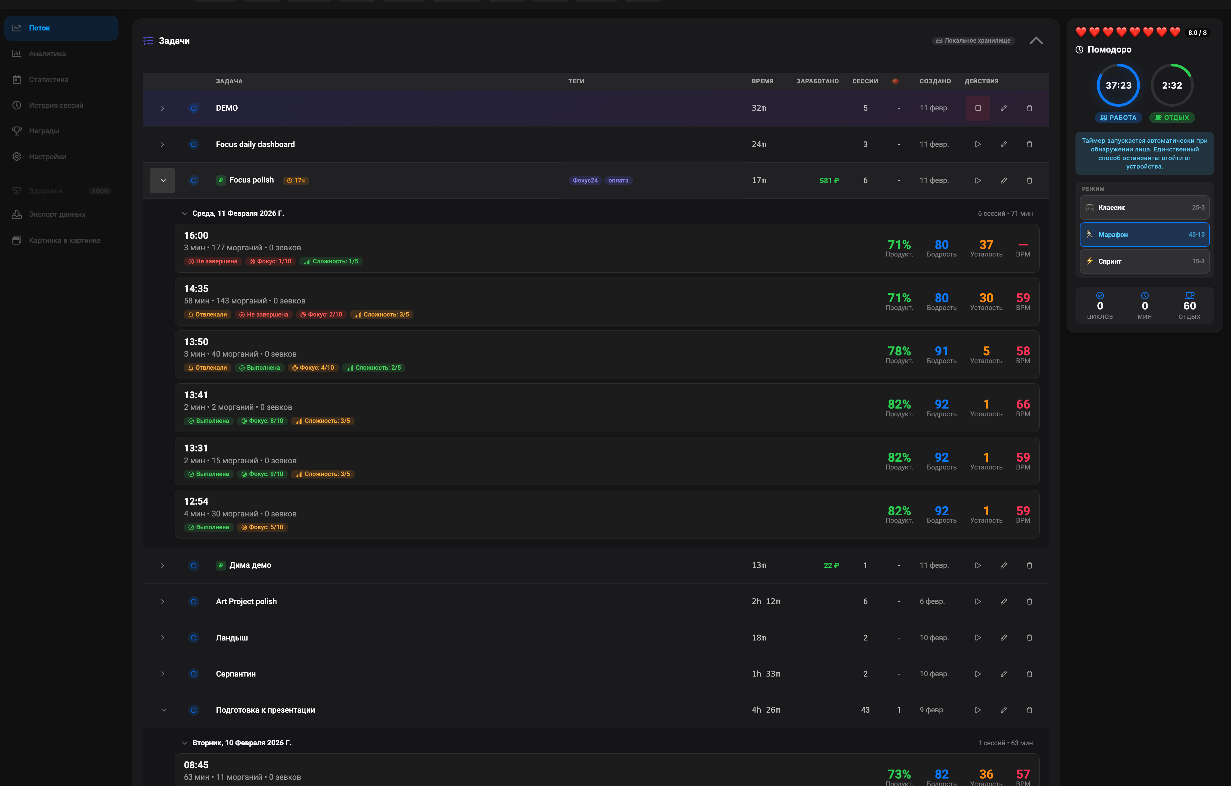Toggle status circle of Дима демо task
Image resolution: width=1231 pixels, height=786 pixels.
(193, 565)
